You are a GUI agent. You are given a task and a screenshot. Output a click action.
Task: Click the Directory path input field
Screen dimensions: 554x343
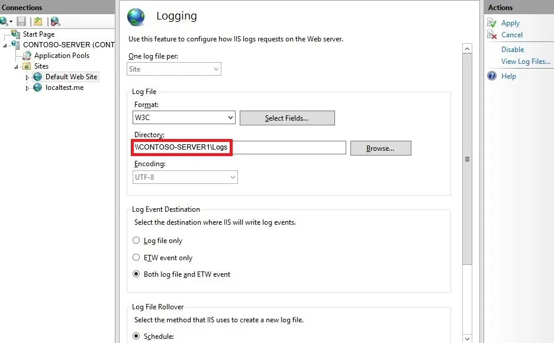239,147
